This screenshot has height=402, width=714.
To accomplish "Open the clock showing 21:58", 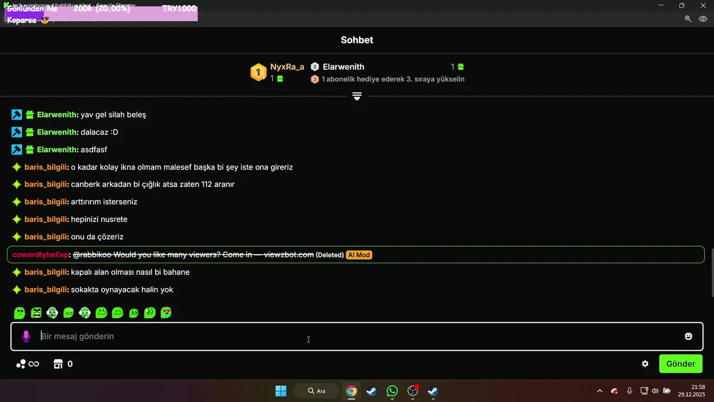I will tap(692, 390).
